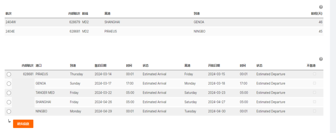
Task: Select the TANGER MED radio button
Action: (x=9, y=93)
